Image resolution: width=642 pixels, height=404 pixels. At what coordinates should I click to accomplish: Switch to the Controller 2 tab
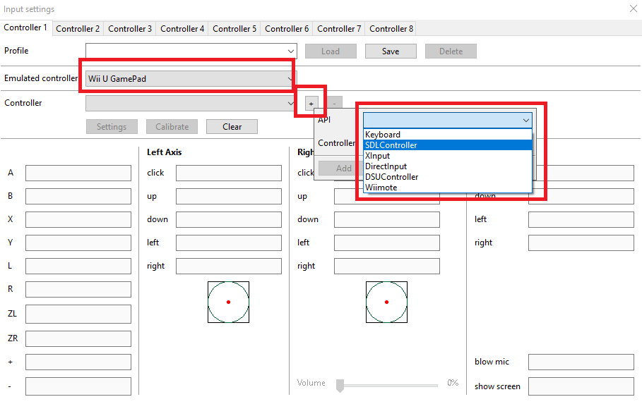pos(78,29)
